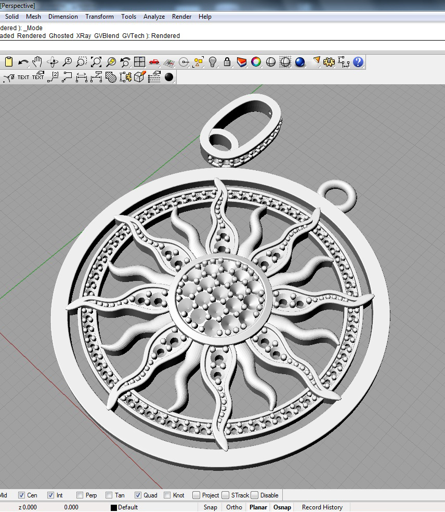
Task: Toggle Planar in the status bar
Action: pyautogui.click(x=258, y=507)
